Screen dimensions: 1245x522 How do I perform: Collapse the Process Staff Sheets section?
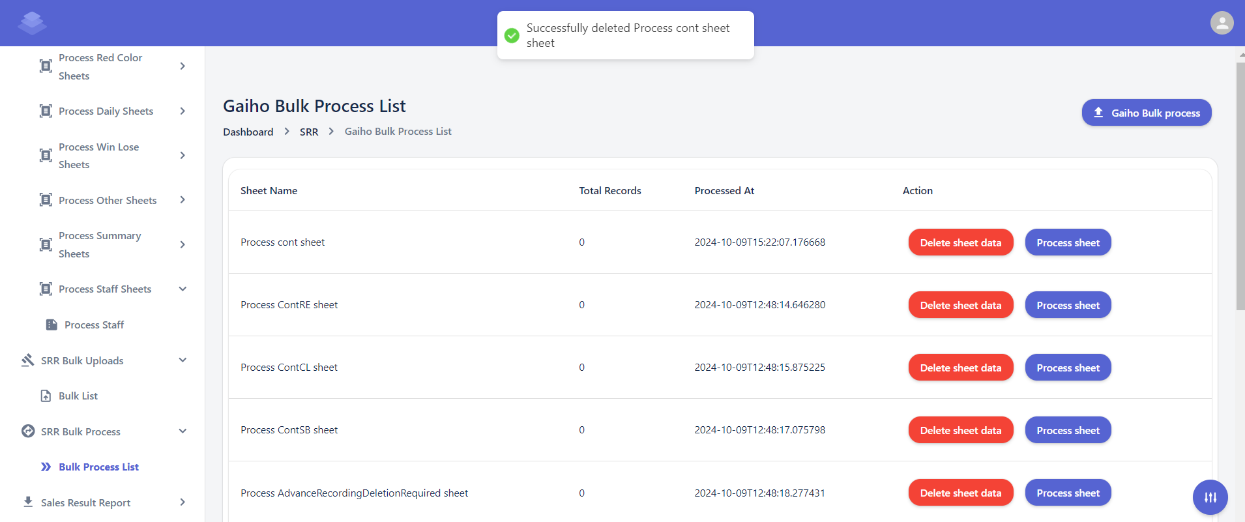pyautogui.click(x=183, y=289)
